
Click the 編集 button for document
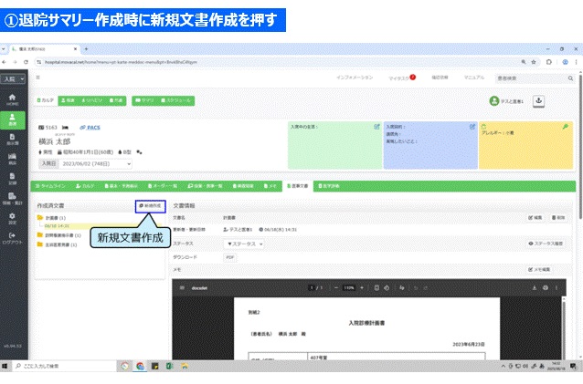coord(535,218)
